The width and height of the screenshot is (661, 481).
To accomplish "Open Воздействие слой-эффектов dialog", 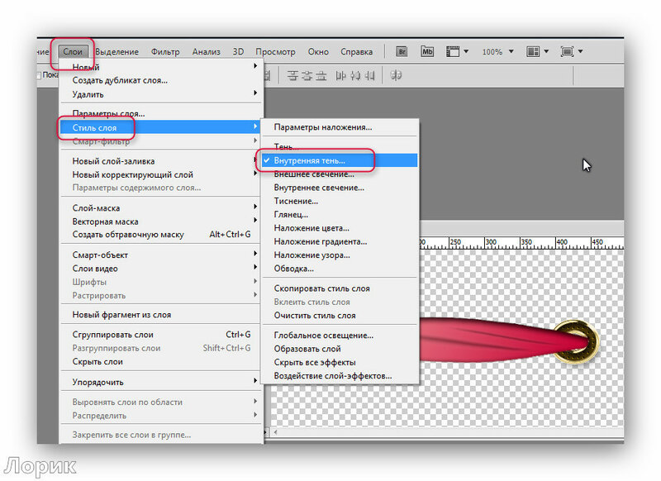I will coord(340,375).
